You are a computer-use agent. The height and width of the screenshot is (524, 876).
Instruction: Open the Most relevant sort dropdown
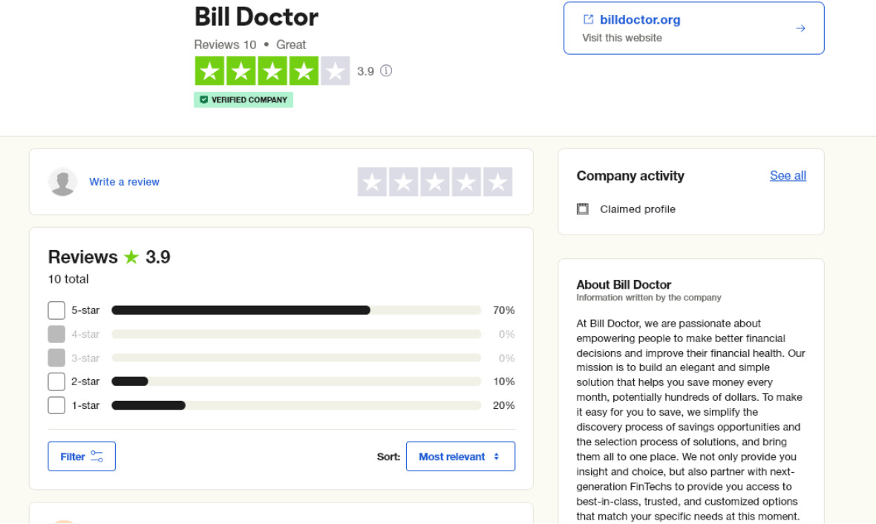coord(460,456)
